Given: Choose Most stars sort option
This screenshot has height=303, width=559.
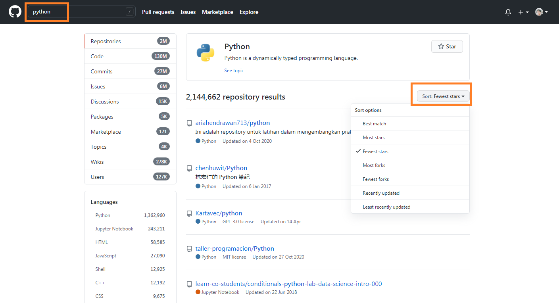Looking at the screenshot, I should click(410, 138).
